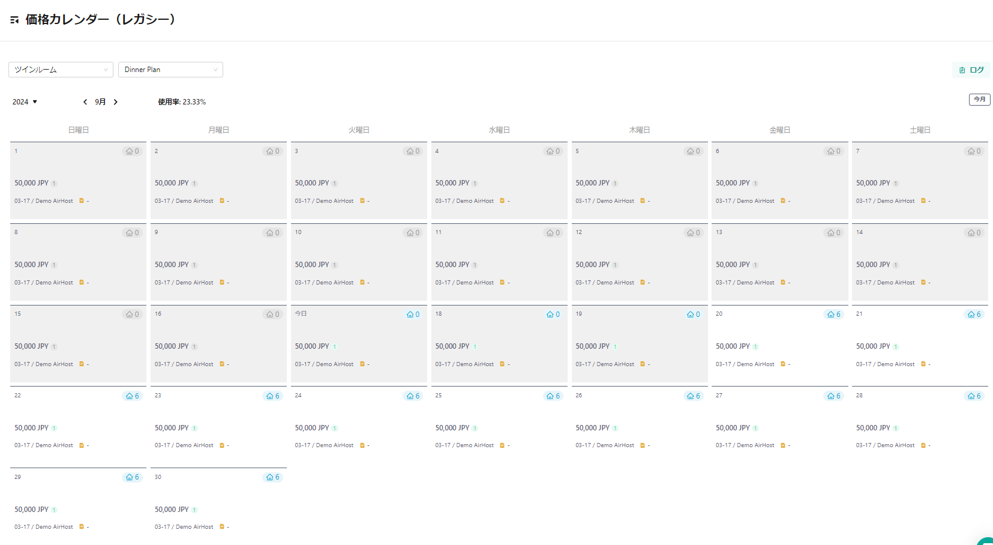Click house availability badge on day 14

pos(974,233)
